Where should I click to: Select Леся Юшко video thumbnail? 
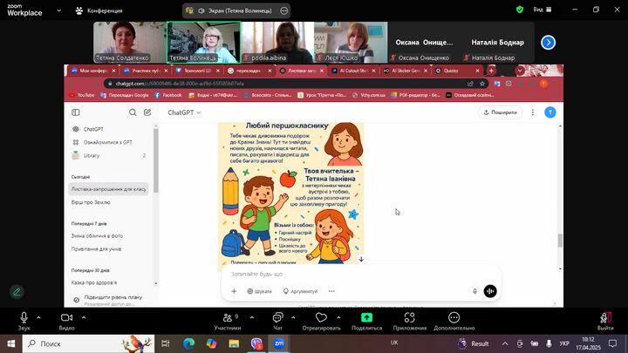click(351, 43)
